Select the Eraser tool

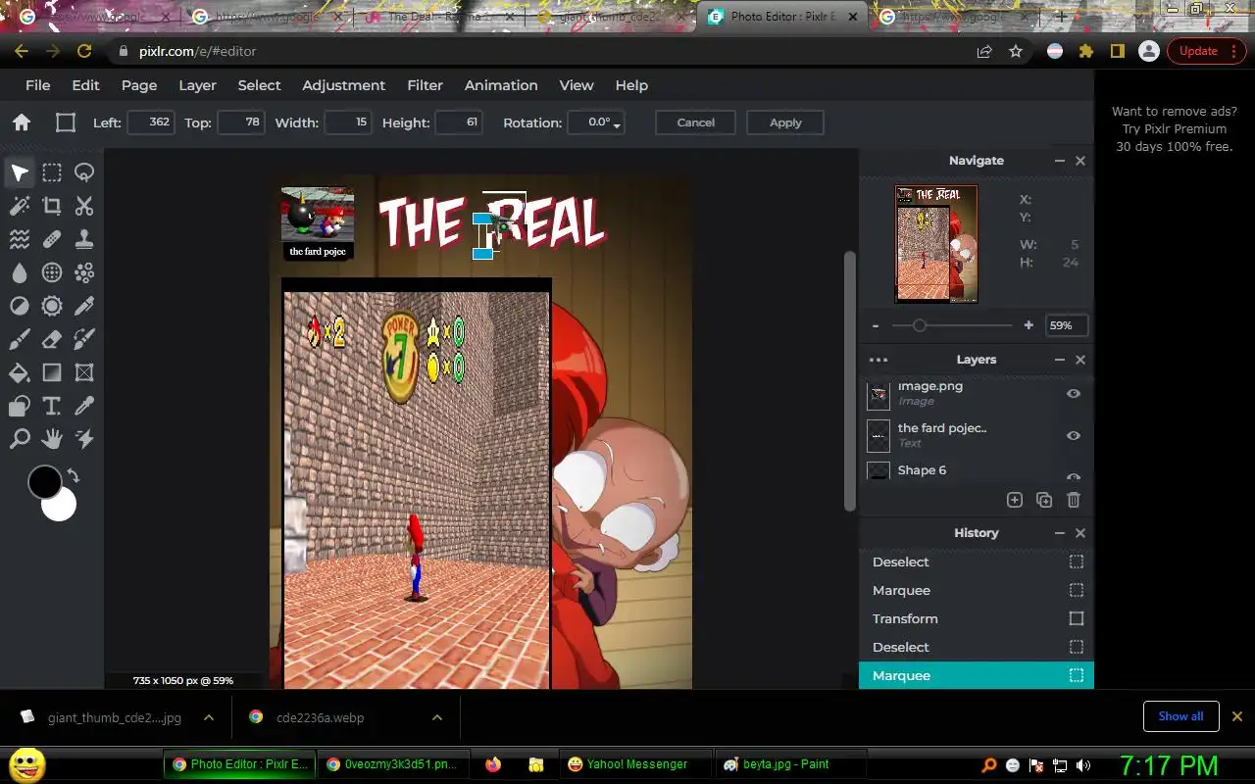(52, 339)
